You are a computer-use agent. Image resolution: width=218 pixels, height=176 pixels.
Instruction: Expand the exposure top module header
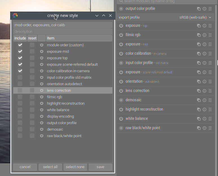pyautogui.click(x=136, y=26)
